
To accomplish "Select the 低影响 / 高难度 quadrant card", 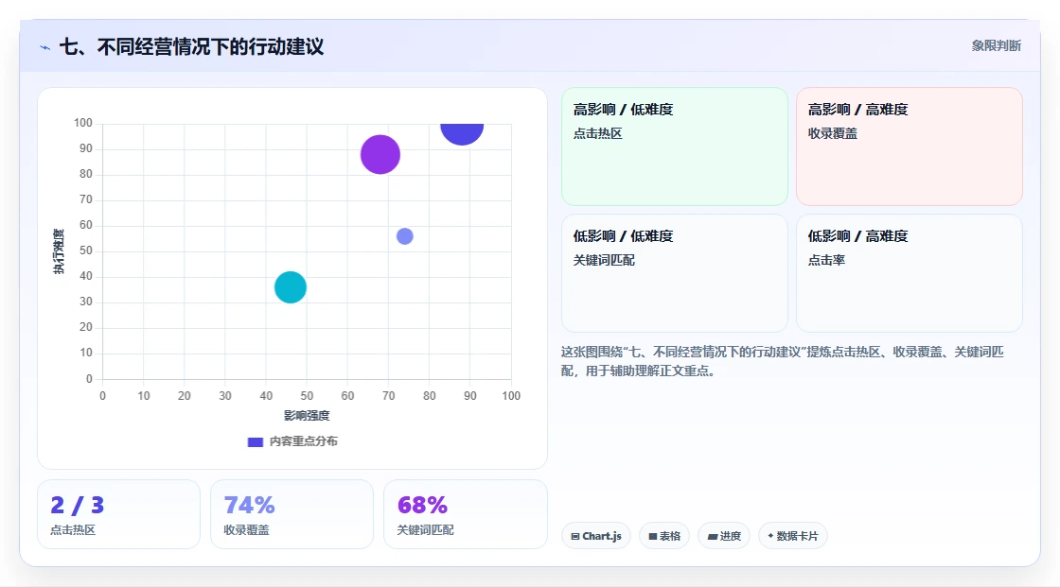I will point(910,273).
